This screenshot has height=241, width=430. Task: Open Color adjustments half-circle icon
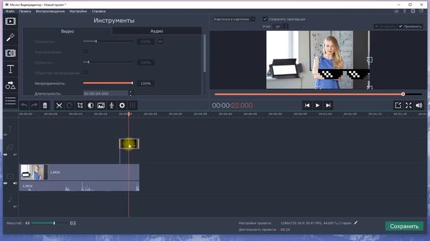pos(91,106)
